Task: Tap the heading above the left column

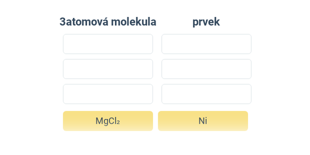Action: (108, 22)
